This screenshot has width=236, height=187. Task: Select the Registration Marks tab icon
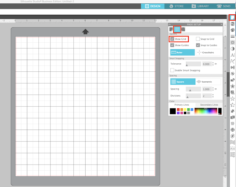(183, 29)
